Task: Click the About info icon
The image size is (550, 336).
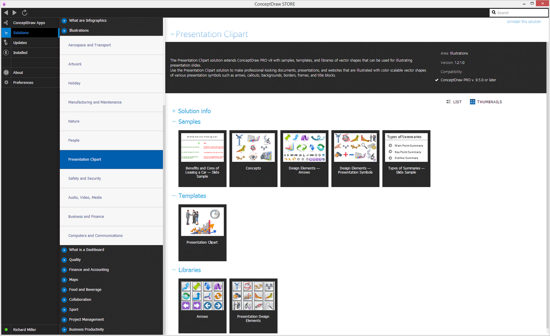Action: [x=6, y=73]
